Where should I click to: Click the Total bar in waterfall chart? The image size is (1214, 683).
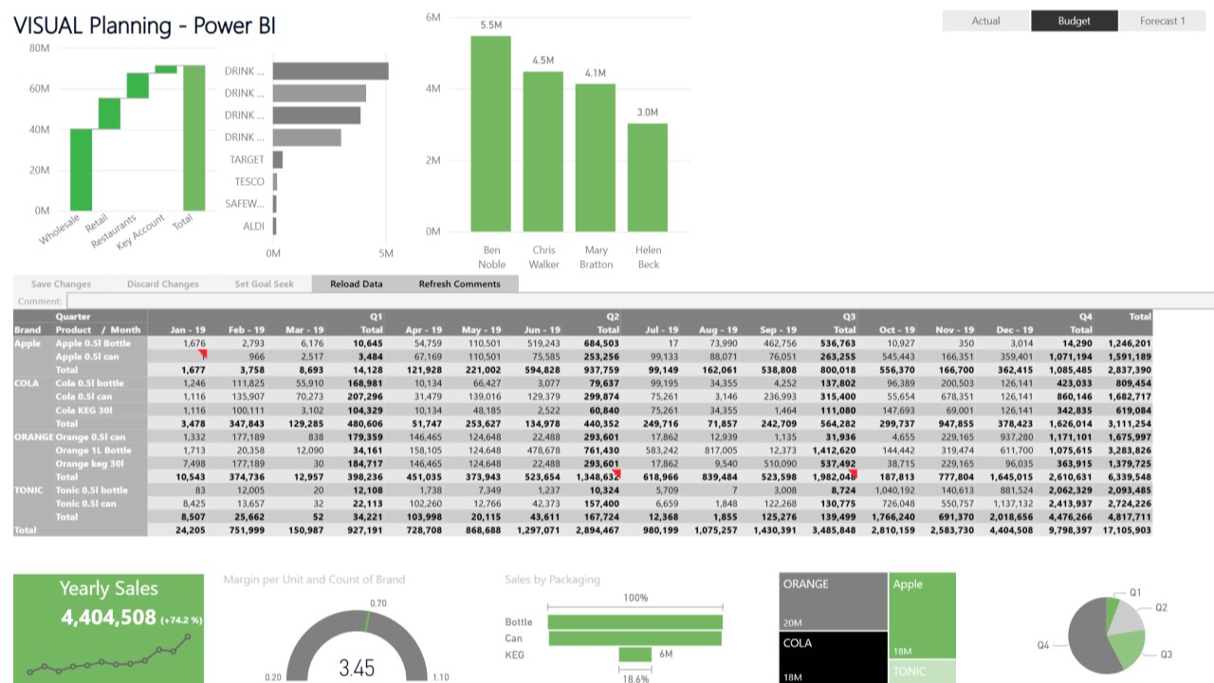(x=194, y=138)
